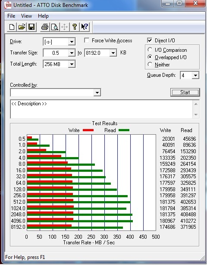Viewport: 207px width, 265px height.
Task: Expand the Controlled by dropdown
Action: pyautogui.click(x=97, y=92)
